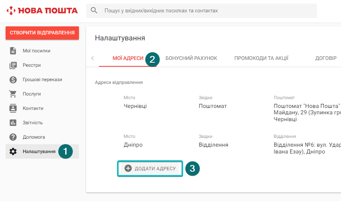This screenshot has width=341, height=201.
Task: Select the money transfers dollar icon
Action: 13,80
